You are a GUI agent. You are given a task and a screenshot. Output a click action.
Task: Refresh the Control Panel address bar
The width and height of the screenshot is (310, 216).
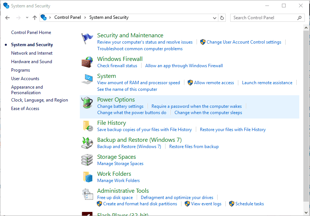222,17
